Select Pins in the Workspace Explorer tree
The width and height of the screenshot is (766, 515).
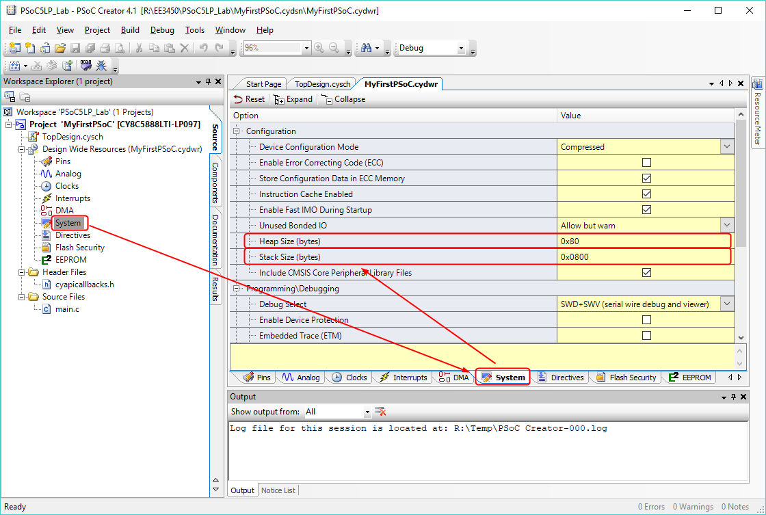[x=62, y=161]
